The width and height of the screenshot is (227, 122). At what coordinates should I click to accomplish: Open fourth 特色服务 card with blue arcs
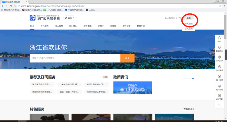pos(175,117)
